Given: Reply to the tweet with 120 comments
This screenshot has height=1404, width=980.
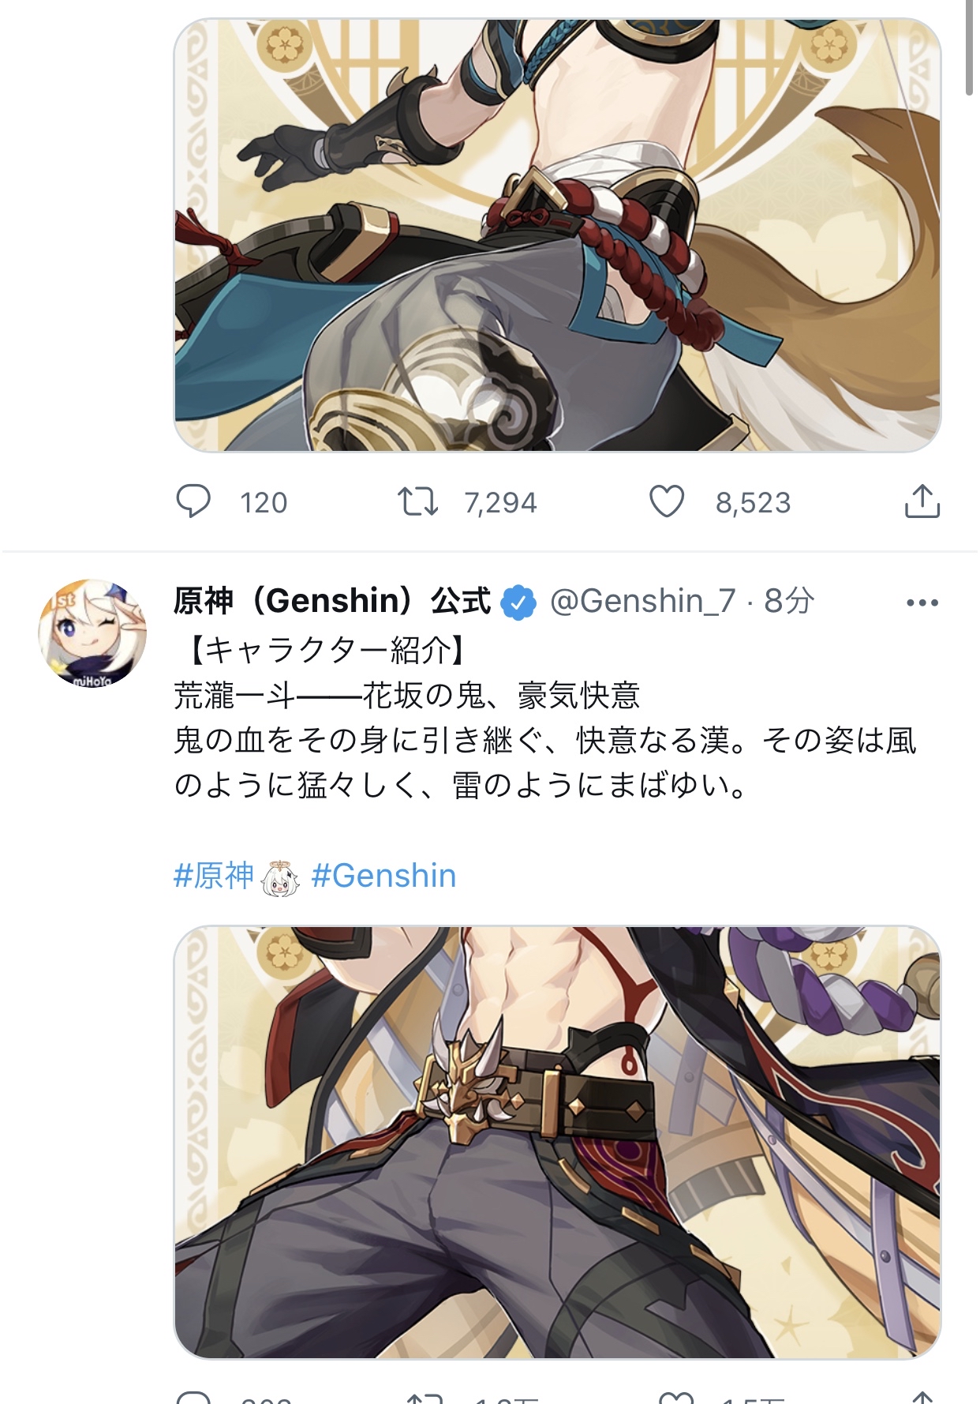Looking at the screenshot, I should coord(193,501).
